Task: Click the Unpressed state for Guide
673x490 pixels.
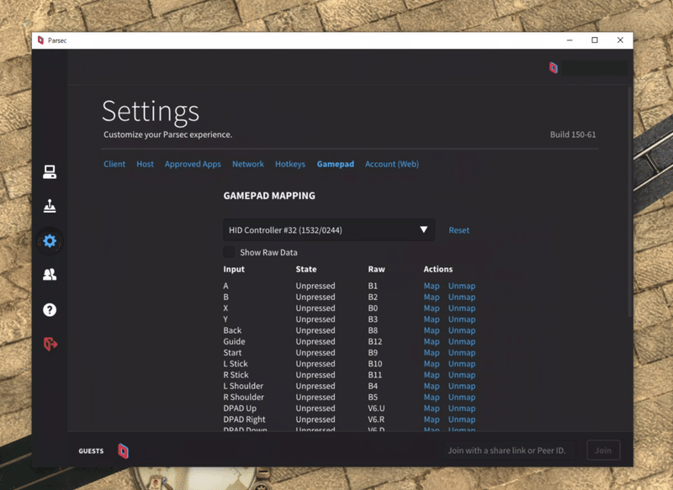Action: 315,342
